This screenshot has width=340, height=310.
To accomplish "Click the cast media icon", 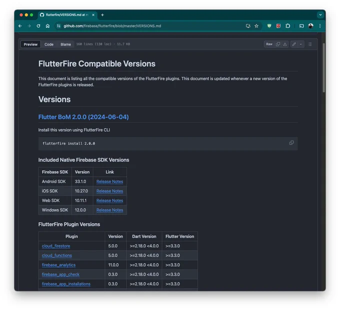I will coord(301,26).
